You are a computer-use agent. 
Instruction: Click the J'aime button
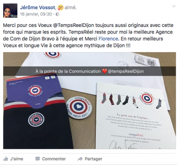click(13, 159)
